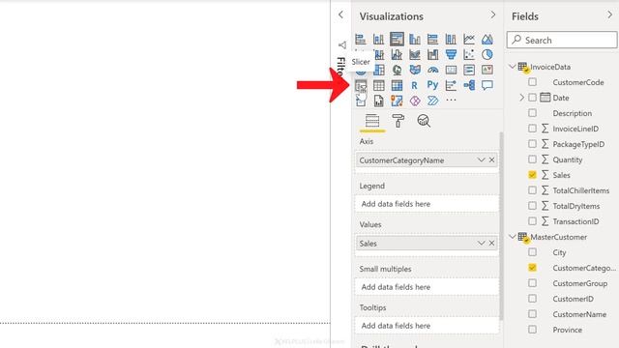Screen dimensions: 619x348
Task: Click the Visualizations pane scrollbar
Action: pyautogui.click(x=501, y=226)
